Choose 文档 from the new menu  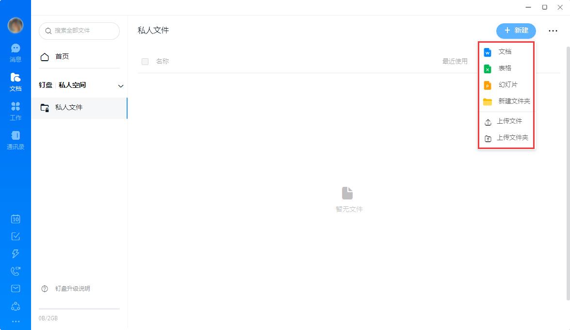pyautogui.click(x=506, y=51)
